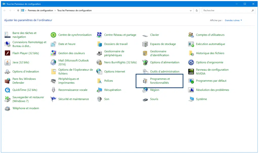Image resolution: width=259 pixels, height=154 pixels.
Task: Open the Date et heure calendar icon
Action: point(53,44)
